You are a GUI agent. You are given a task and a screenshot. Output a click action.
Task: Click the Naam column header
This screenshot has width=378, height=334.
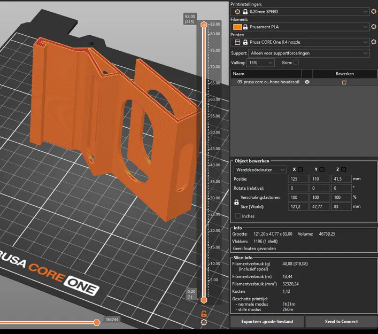tap(266, 74)
